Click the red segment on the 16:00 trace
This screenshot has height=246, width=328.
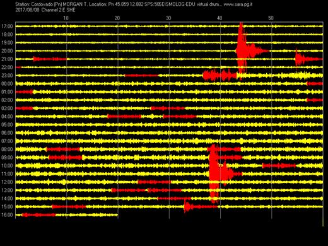[x=38, y=215]
